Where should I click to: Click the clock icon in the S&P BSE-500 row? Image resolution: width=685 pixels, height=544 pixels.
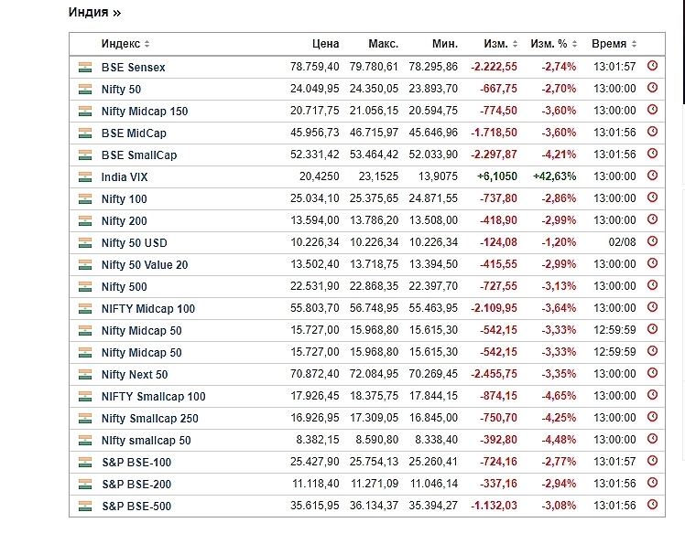pyautogui.click(x=652, y=506)
